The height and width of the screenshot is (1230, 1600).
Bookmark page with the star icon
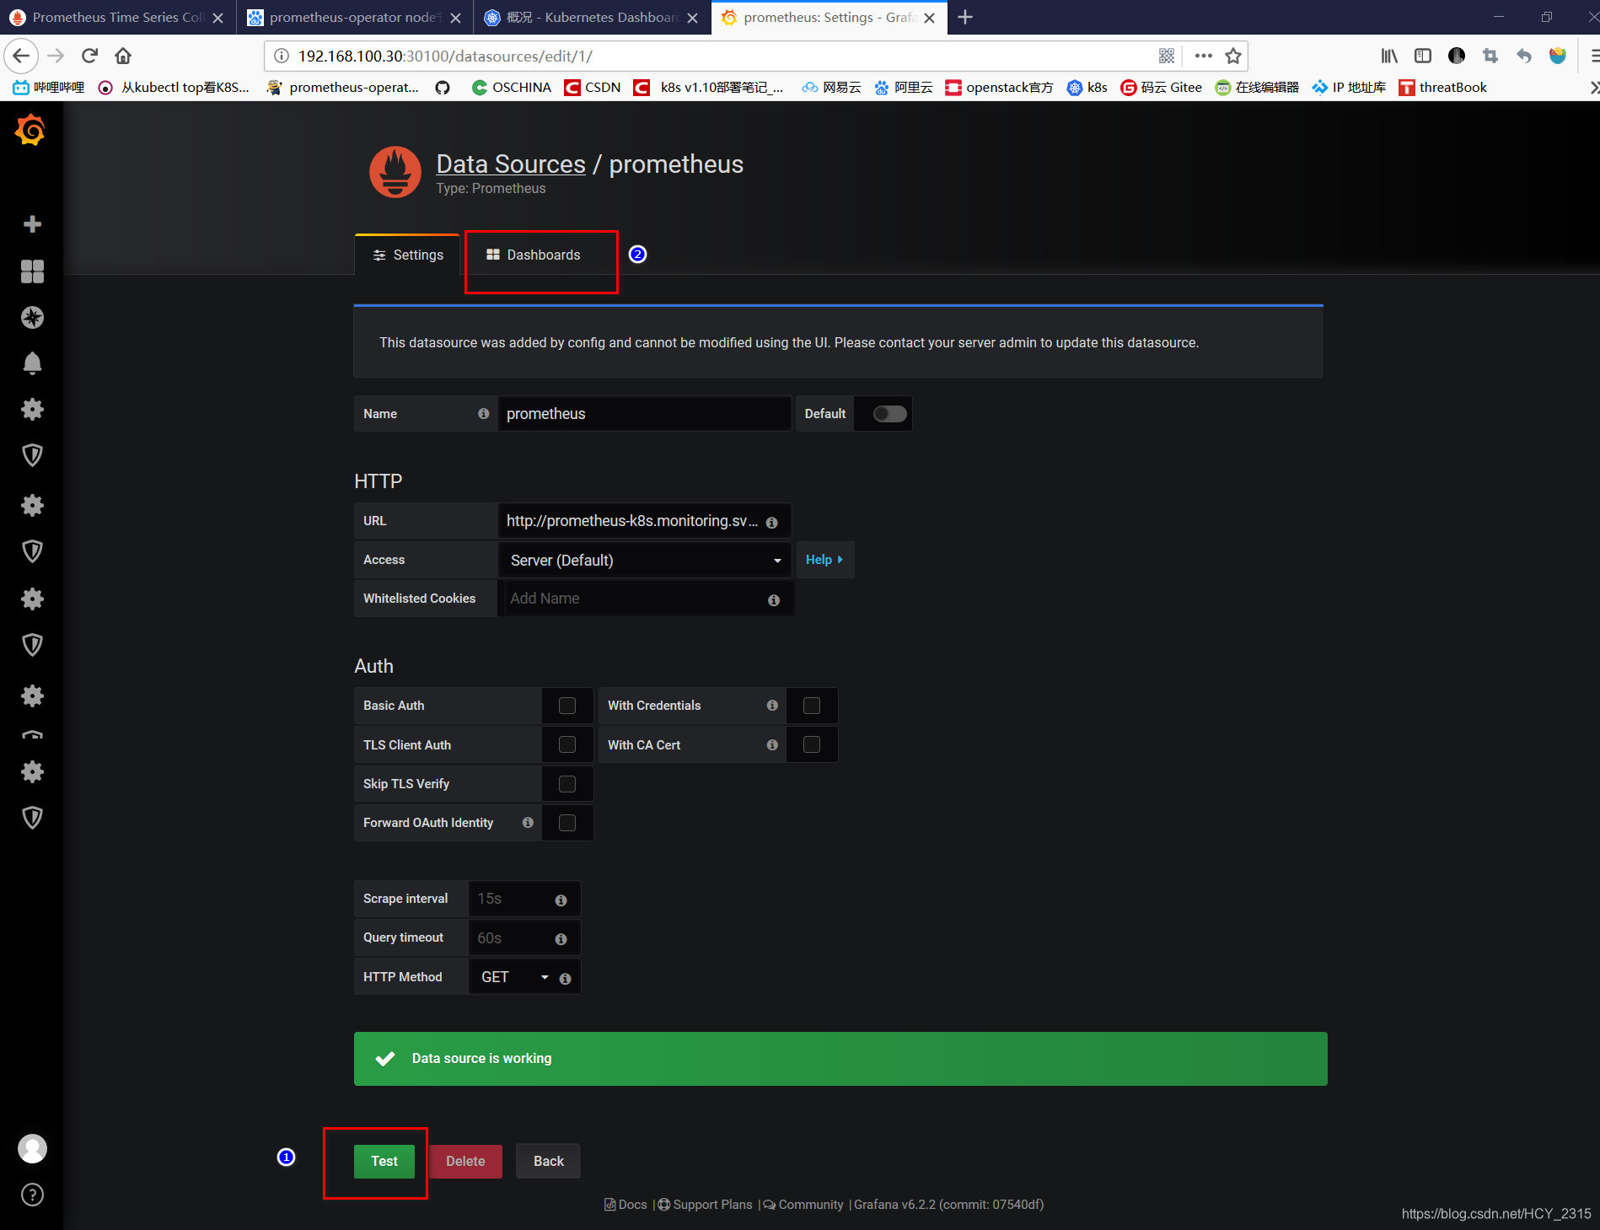tap(1233, 56)
